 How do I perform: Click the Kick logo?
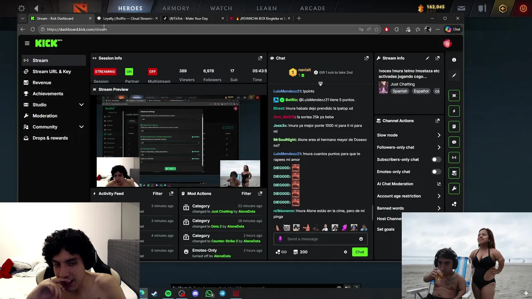pos(48,43)
